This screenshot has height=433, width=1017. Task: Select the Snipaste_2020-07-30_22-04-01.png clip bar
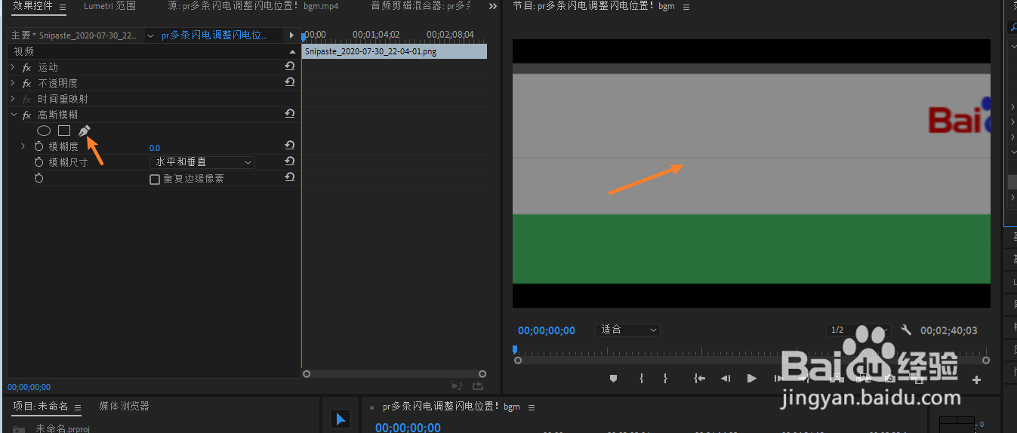pos(394,51)
